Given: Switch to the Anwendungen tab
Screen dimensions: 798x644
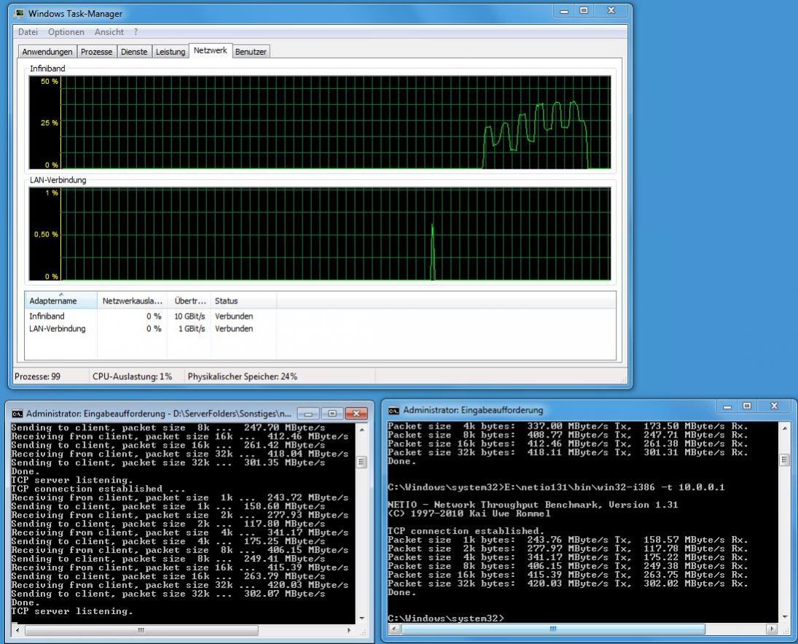Looking at the screenshot, I should point(47,52).
